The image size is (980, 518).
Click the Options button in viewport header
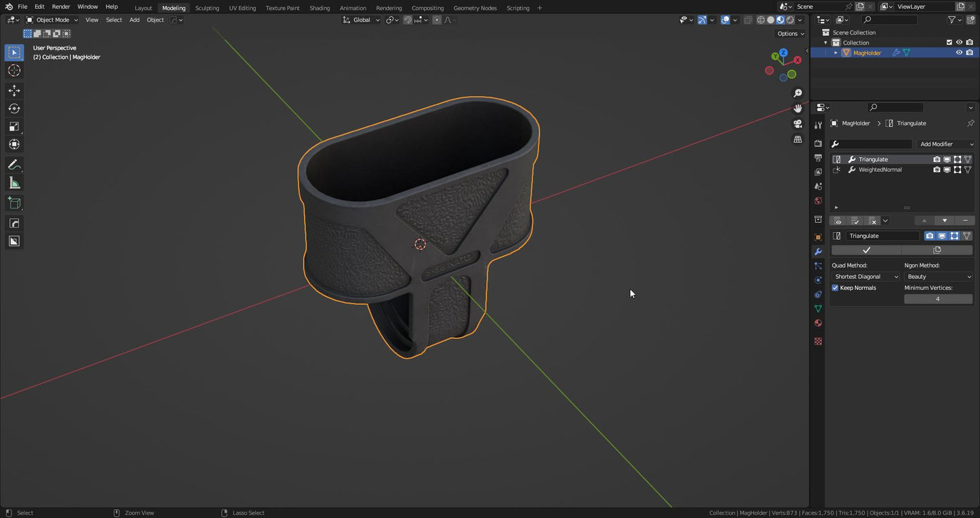pyautogui.click(x=790, y=33)
